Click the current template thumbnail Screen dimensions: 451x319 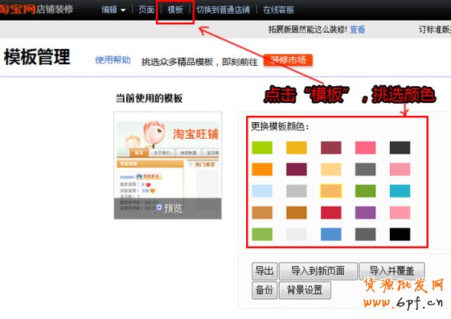click(167, 166)
